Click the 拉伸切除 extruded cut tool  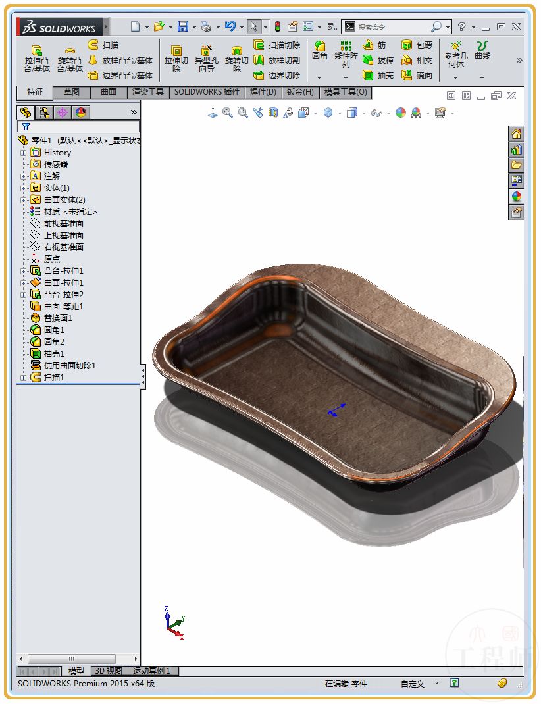point(176,59)
